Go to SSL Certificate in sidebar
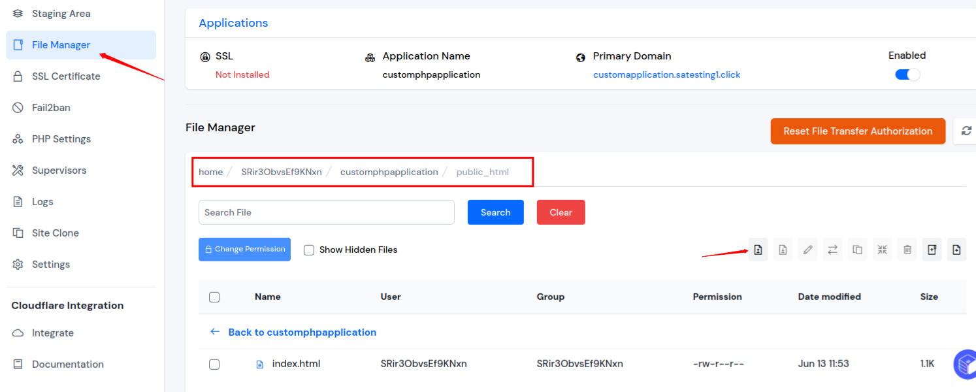 (66, 76)
